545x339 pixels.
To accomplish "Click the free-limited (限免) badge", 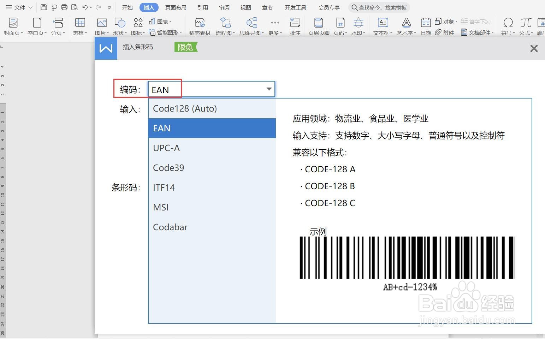I will (186, 47).
